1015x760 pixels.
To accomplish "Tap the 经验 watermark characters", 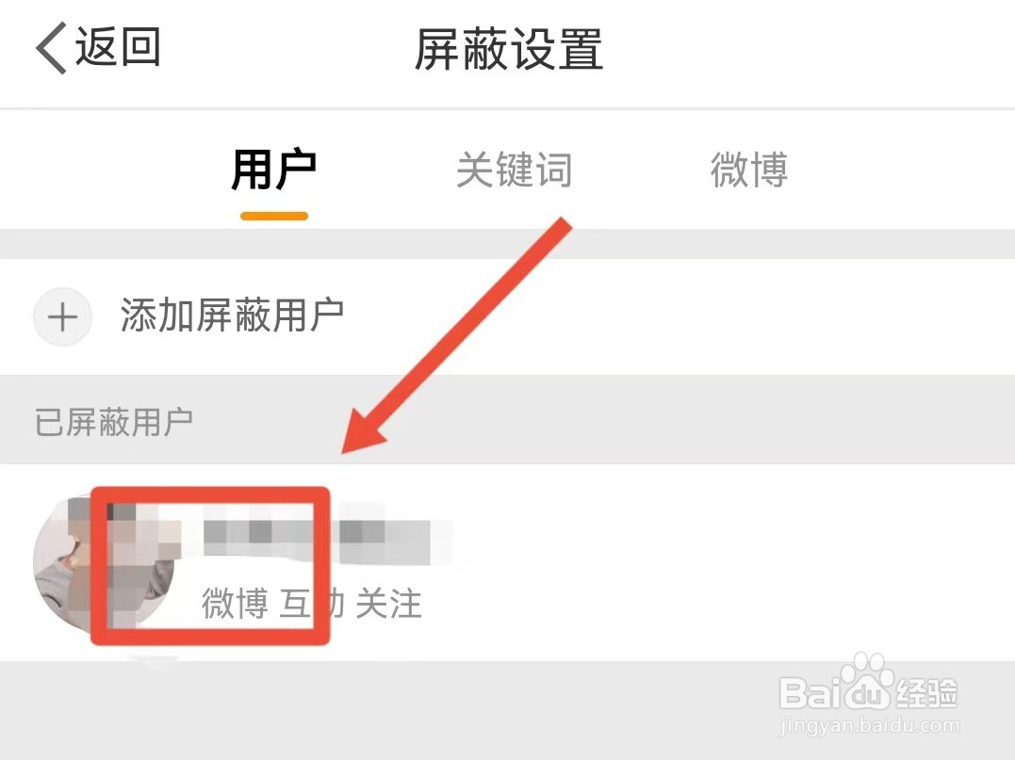I will click(925, 693).
